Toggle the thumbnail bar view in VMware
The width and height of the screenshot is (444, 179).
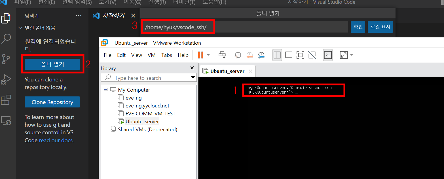[289, 55]
